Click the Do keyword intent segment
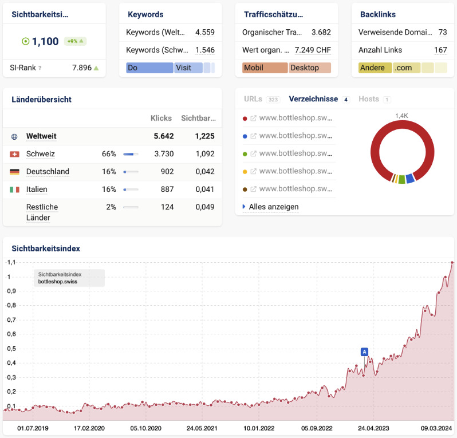 pos(150,68)
